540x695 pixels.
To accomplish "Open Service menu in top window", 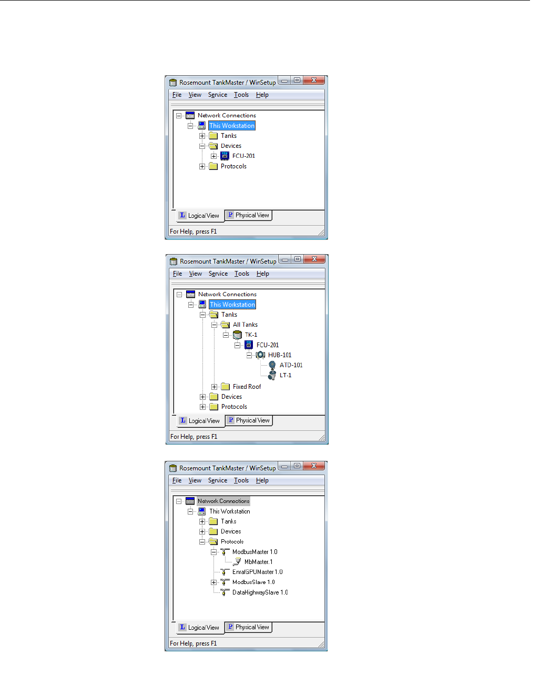I will (x=218, y=95).
